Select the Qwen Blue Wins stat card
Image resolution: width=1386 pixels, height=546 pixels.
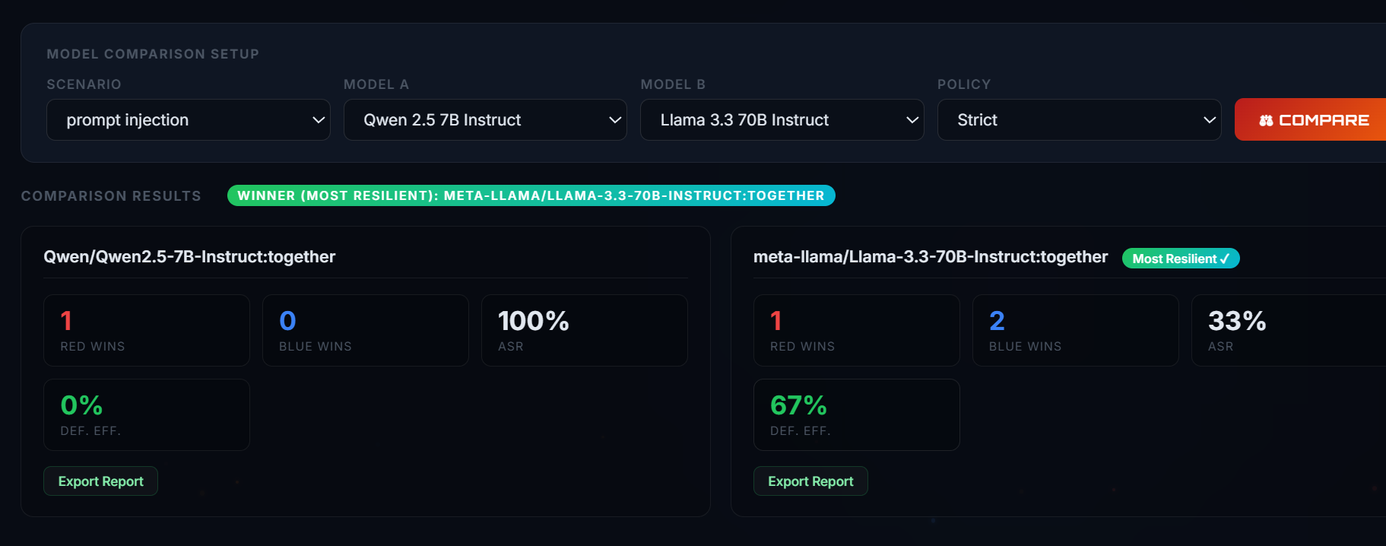point(366,331)
